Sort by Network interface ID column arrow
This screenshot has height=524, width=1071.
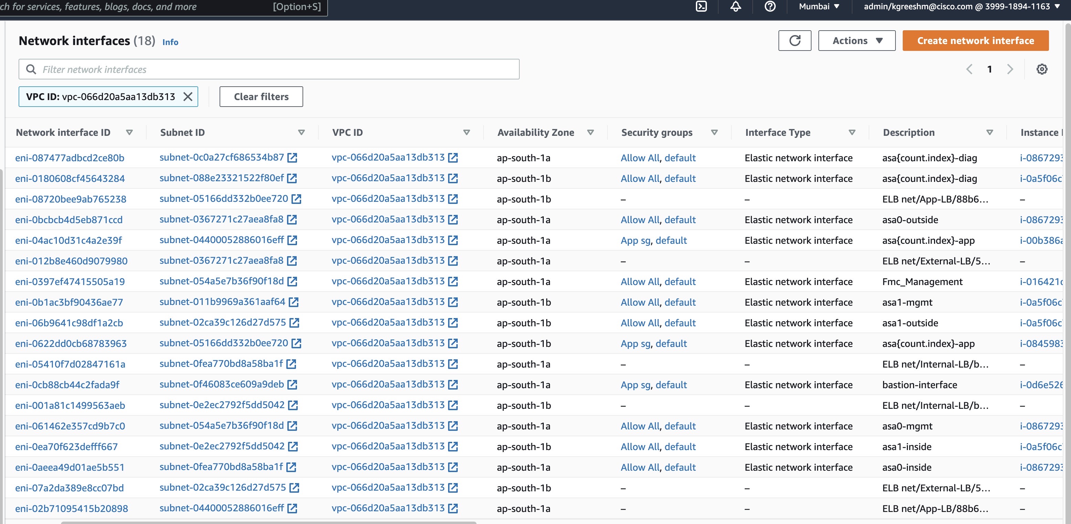(x=129, y=132)
